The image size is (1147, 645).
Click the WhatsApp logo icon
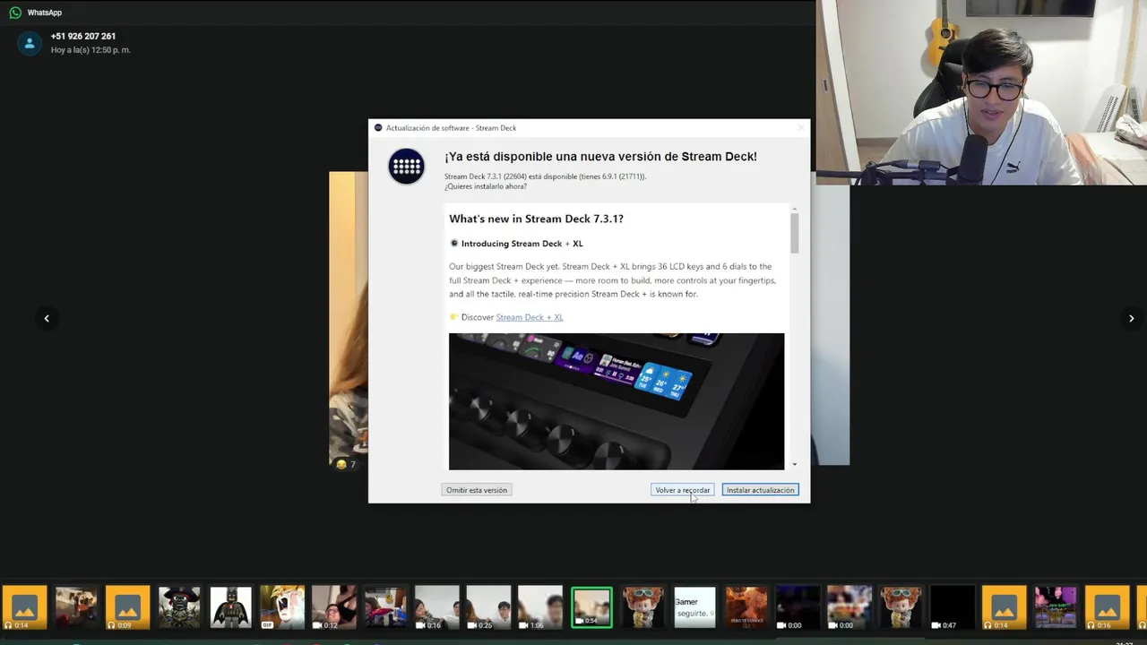pos(15,13)
